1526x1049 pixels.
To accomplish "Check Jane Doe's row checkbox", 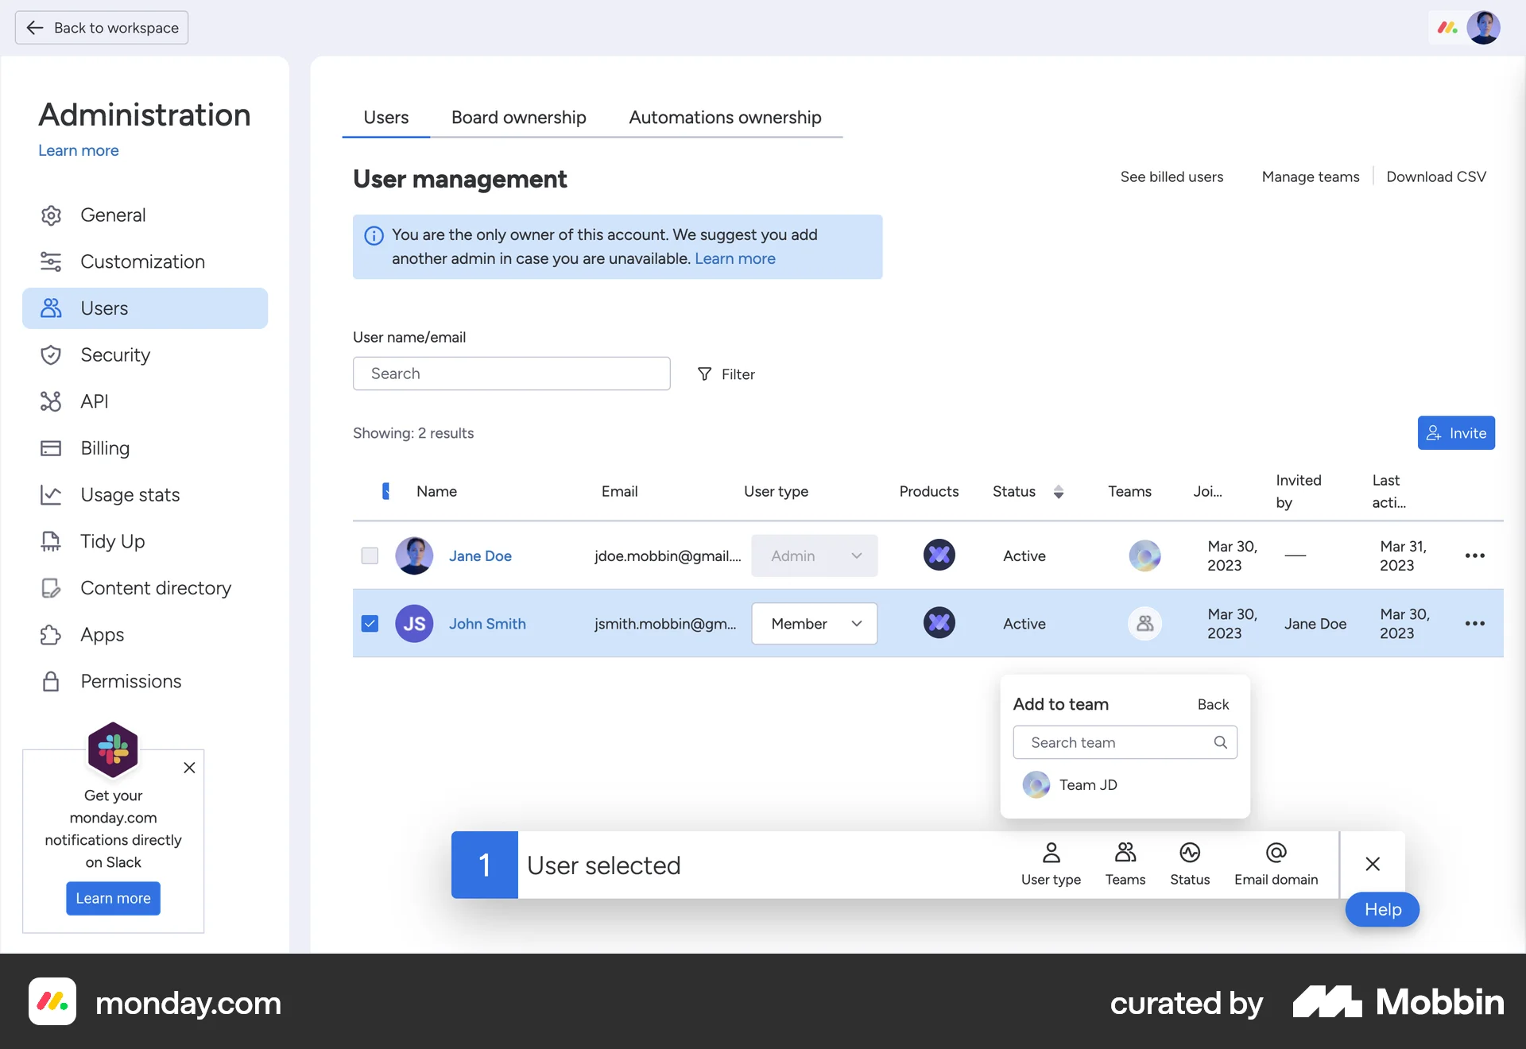I will (x=370, y=555).
